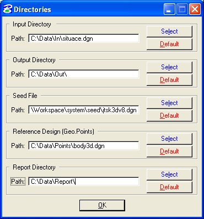Restore Default for Output Directory

(169, 80)
